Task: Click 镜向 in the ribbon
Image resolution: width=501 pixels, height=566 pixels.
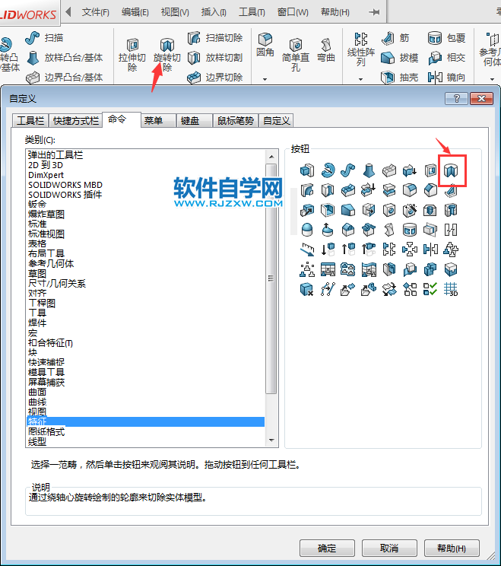Action: click(446, 78)
